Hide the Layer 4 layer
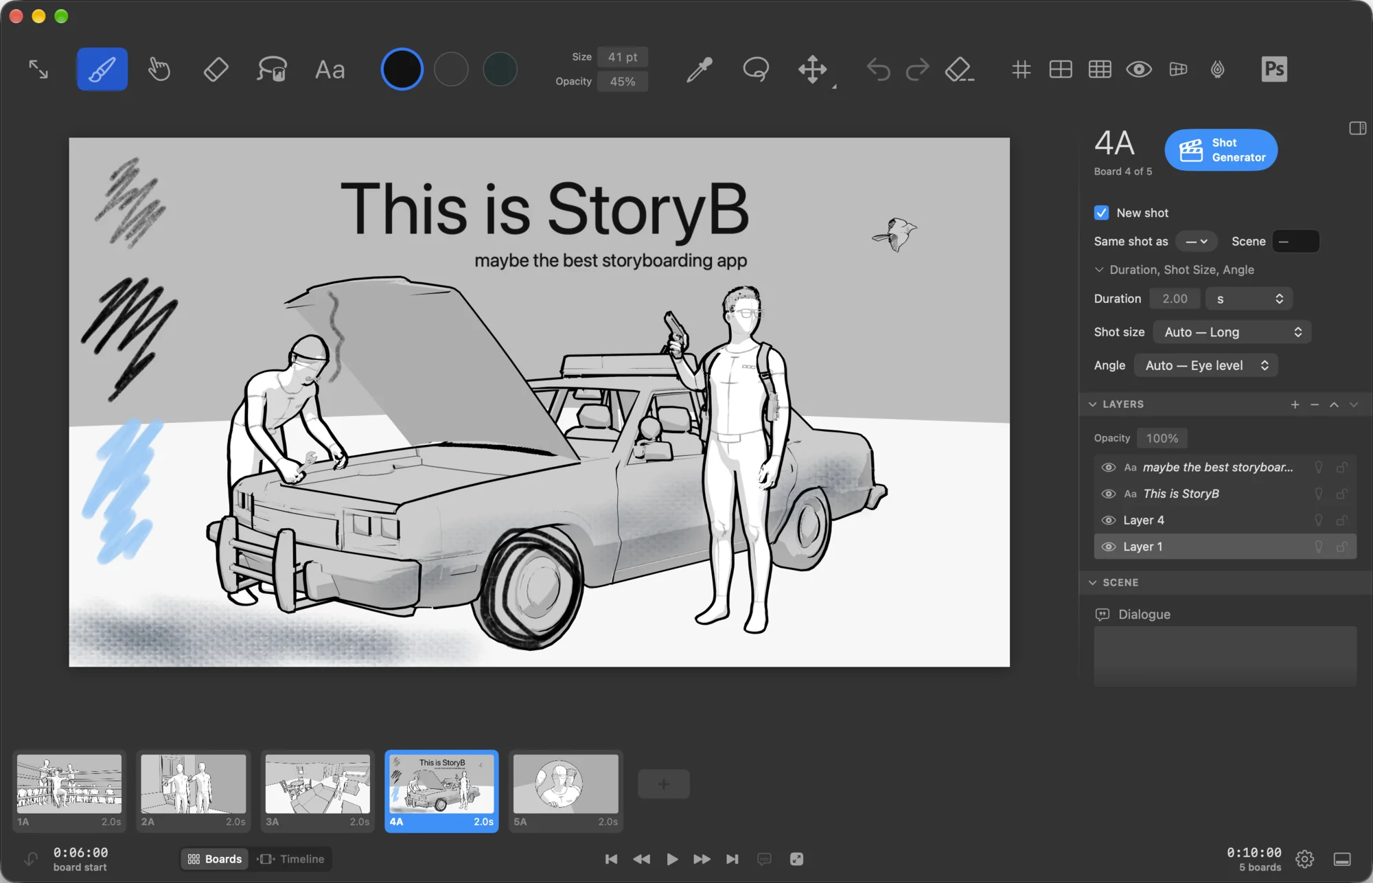Screen dimensions: 1373x883 1108,520
